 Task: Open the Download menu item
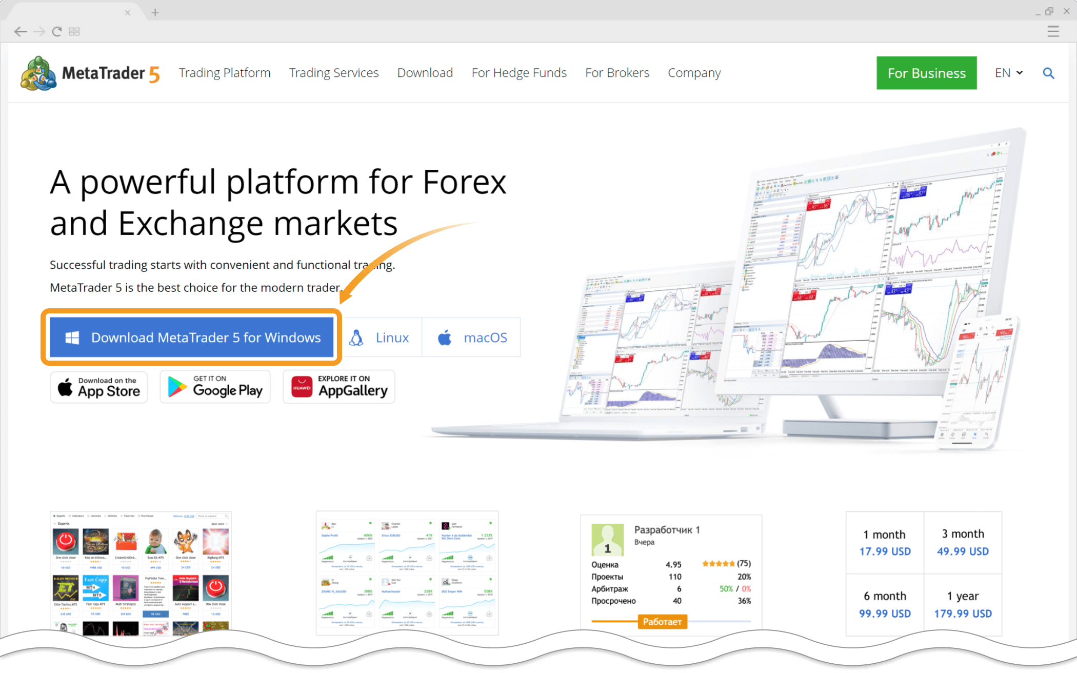click(x=425, y=73)
